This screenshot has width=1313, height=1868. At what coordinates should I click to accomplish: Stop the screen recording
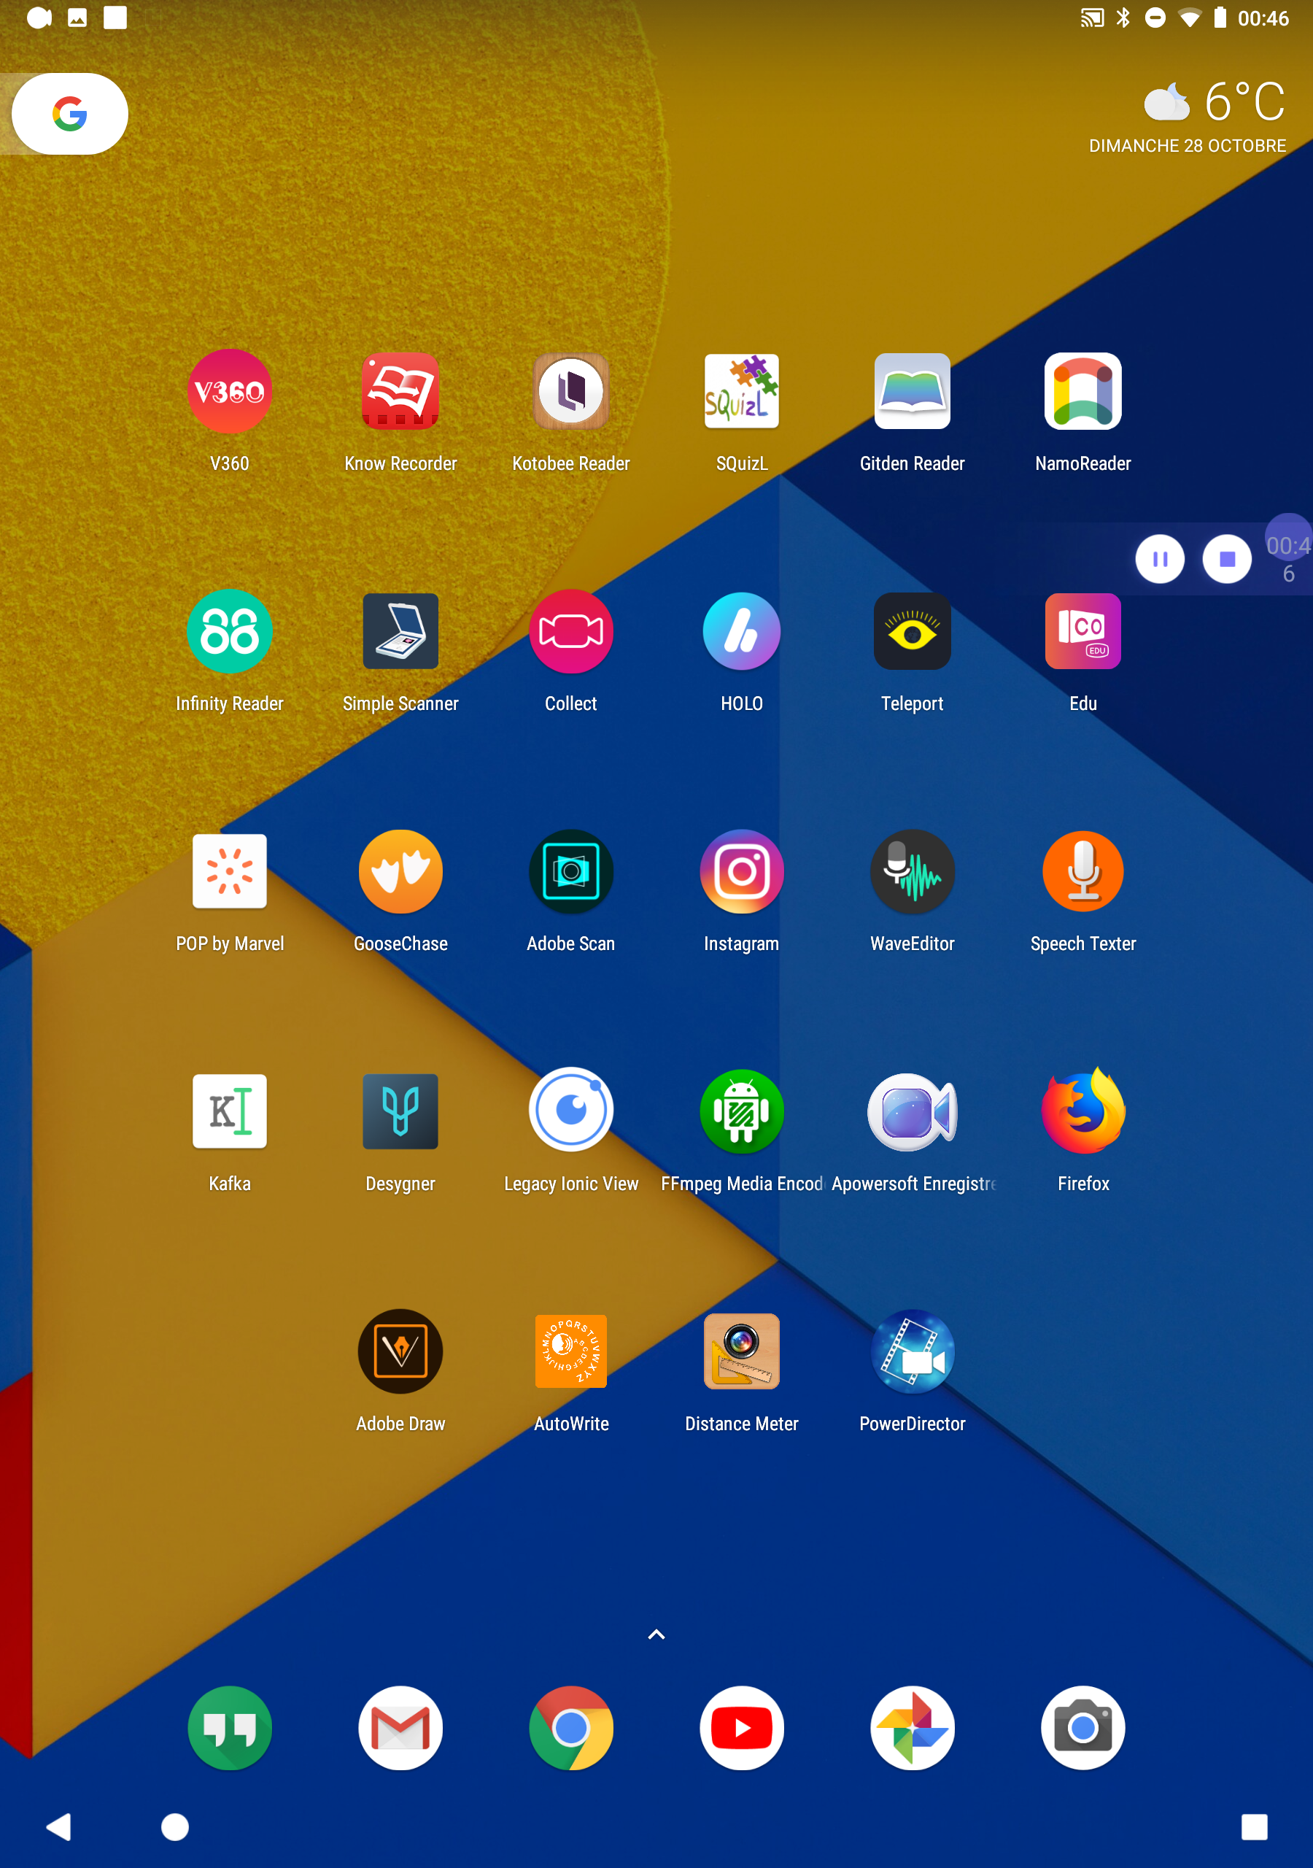point(1227,559)
